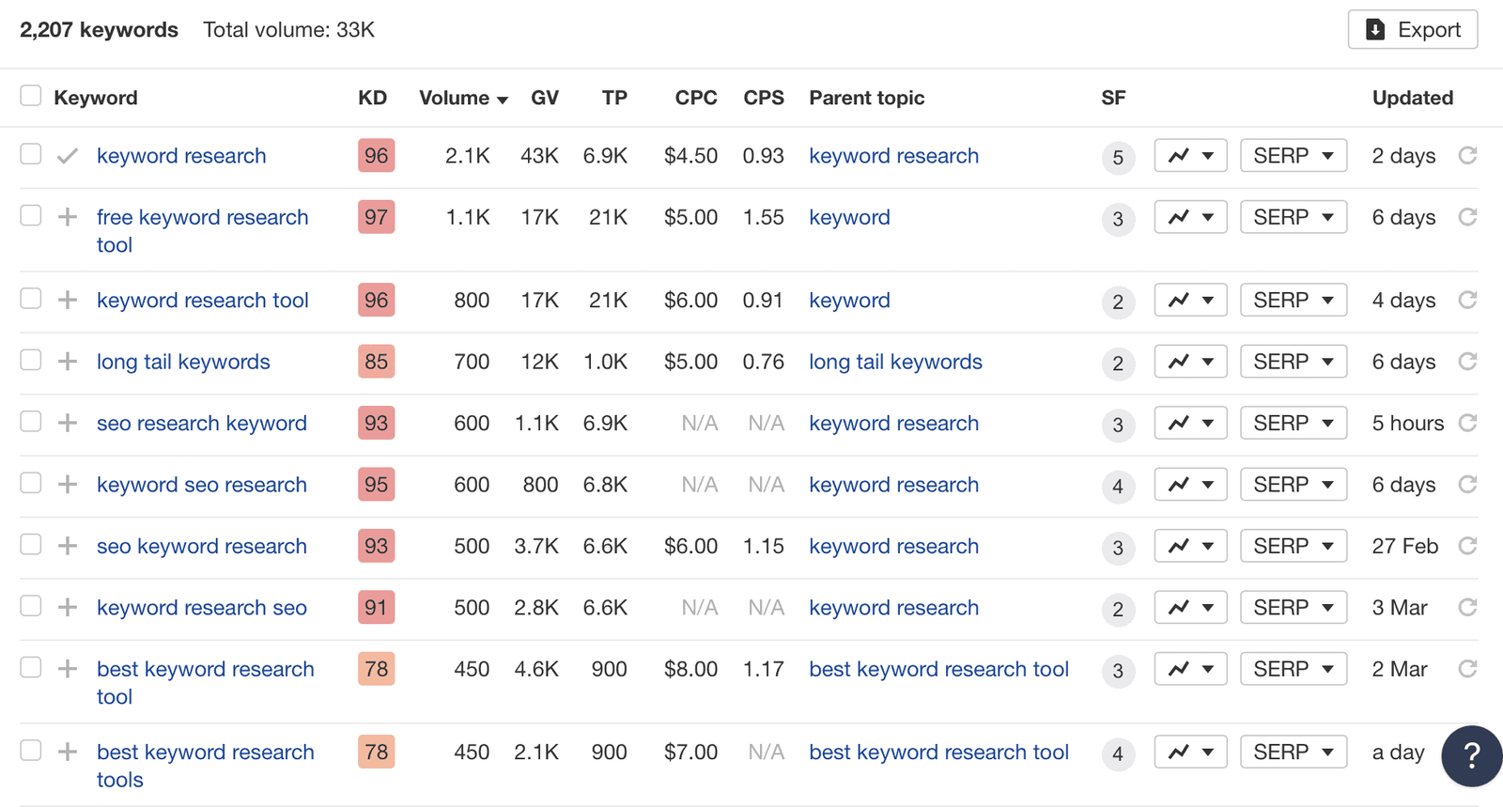1503x807 pixels.
Task: Click plus icon beside 'keyword research tool'
Action: 68,300
